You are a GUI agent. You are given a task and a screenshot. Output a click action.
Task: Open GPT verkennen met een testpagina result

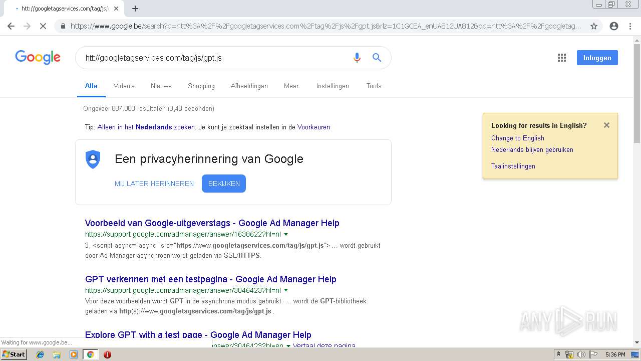pyautogui.click(x=211, y=279)
